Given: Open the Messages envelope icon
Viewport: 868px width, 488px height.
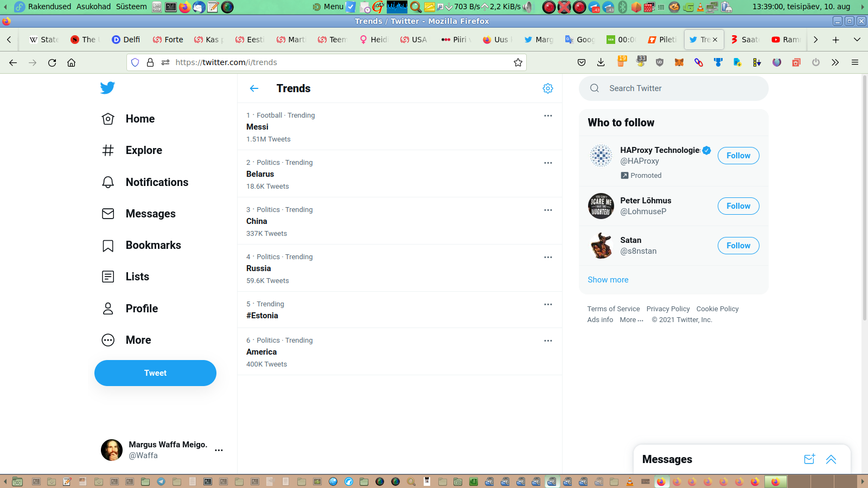Looking at the screenshot, I should [108, 214].
